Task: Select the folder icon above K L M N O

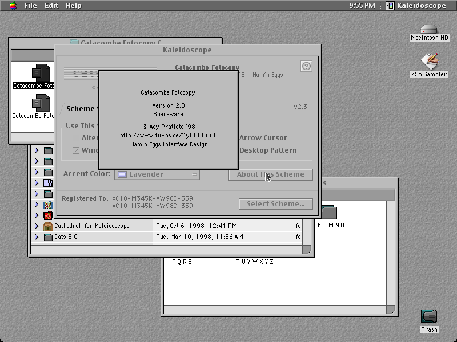Action: pos(330,212)
